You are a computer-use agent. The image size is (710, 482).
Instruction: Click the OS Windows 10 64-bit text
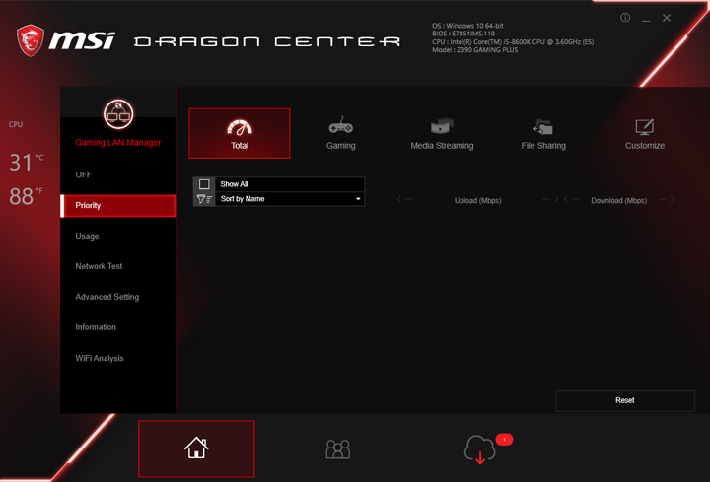[x=467, y=26]
